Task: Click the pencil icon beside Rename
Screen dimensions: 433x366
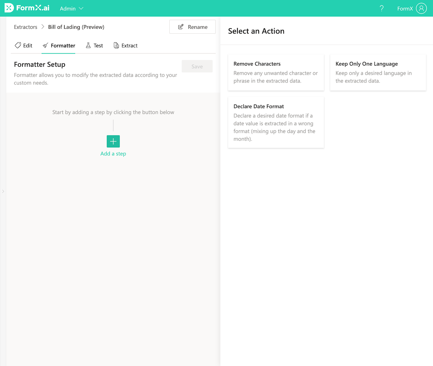Action: coord(181,27)
